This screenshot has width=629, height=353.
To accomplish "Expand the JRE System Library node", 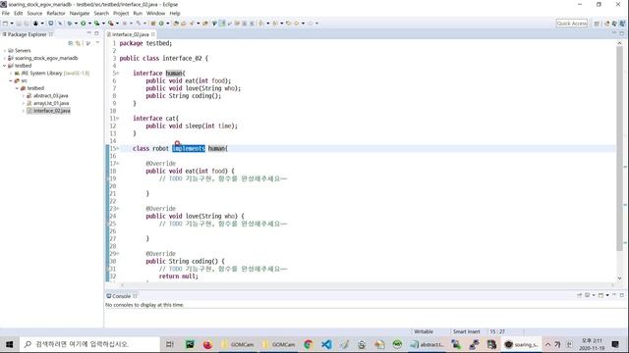I will tap(11, 74).
